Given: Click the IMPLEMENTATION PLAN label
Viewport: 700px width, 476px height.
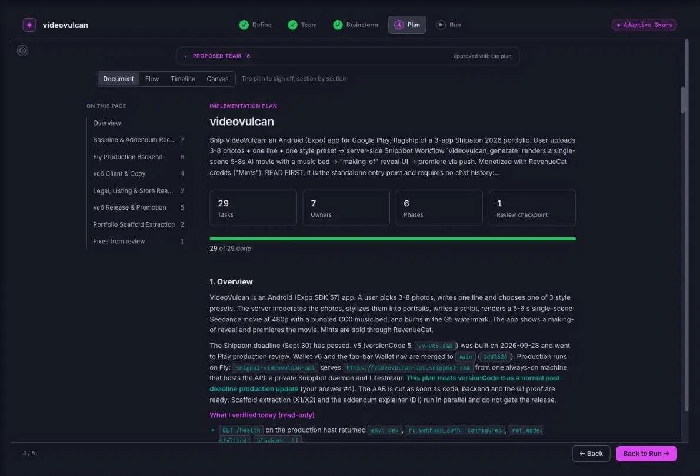Looking at the screenshot, I should 244,106.
